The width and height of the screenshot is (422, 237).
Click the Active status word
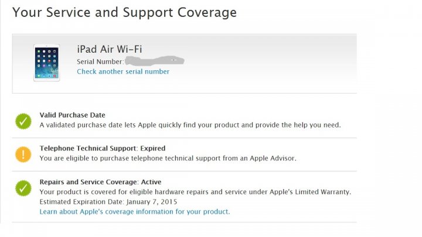(x=151, y=182)
